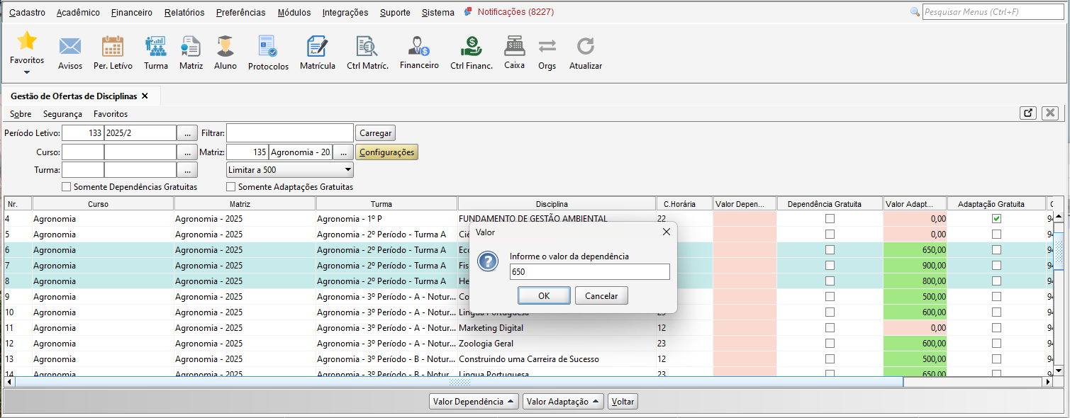This screenshot has height=418, width=1070.
Task: Open Ctrl Matríc. toolbar icon
Action: (x=367, y=47)
